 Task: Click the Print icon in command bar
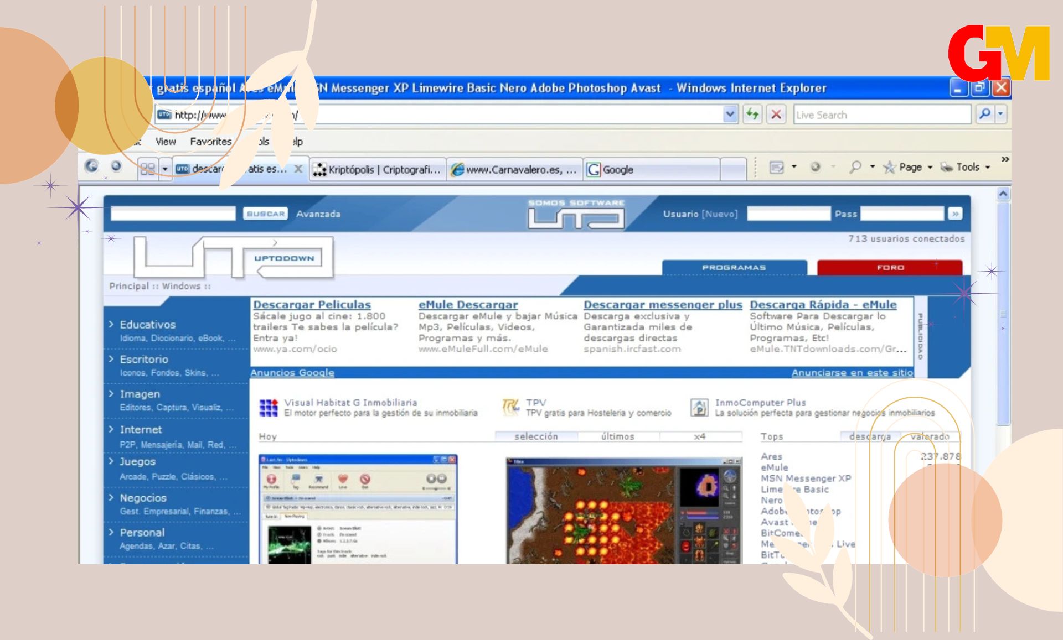click(816, 166)
